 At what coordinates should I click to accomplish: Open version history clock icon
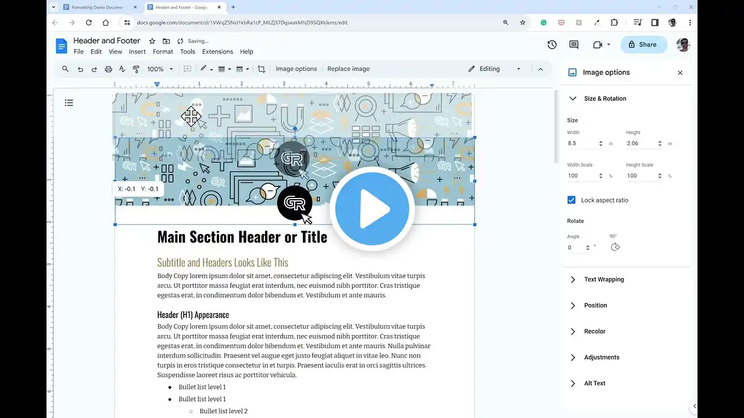(x=552, y=45)
